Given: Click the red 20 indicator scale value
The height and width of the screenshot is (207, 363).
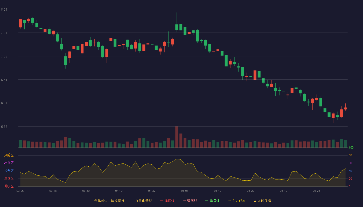Looking at the screenshot, I should click(350, 179).
